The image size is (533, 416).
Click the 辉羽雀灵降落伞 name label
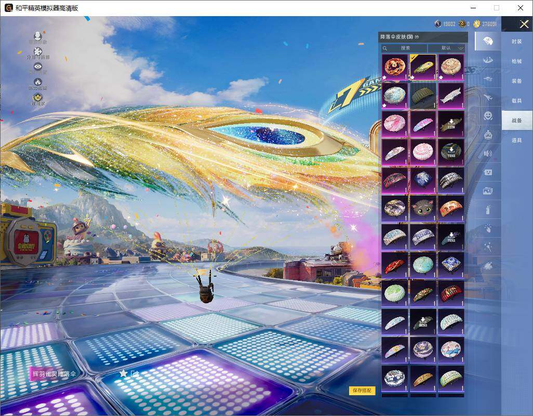tap(54, 373)
